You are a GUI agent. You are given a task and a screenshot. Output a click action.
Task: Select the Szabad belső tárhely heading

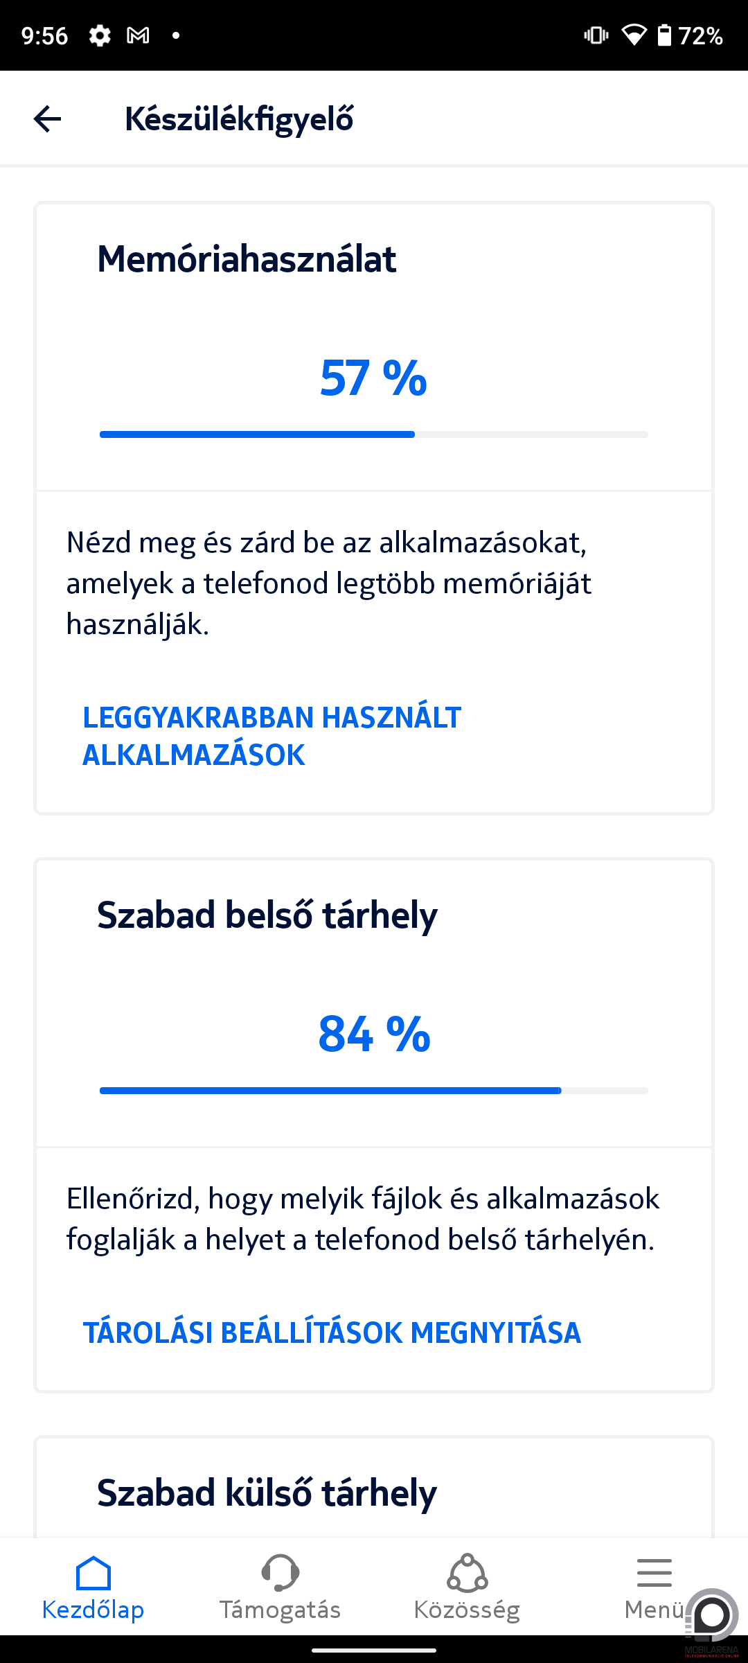[267, 915]
